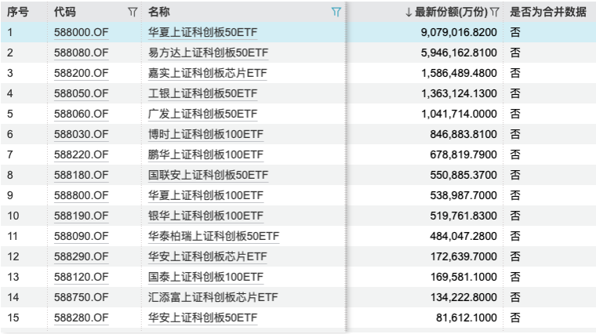This screenshot has width=596, height=334.
Task: Open fund code 588200.OF link
Action: pyautogui.click(x=82, y=73)
